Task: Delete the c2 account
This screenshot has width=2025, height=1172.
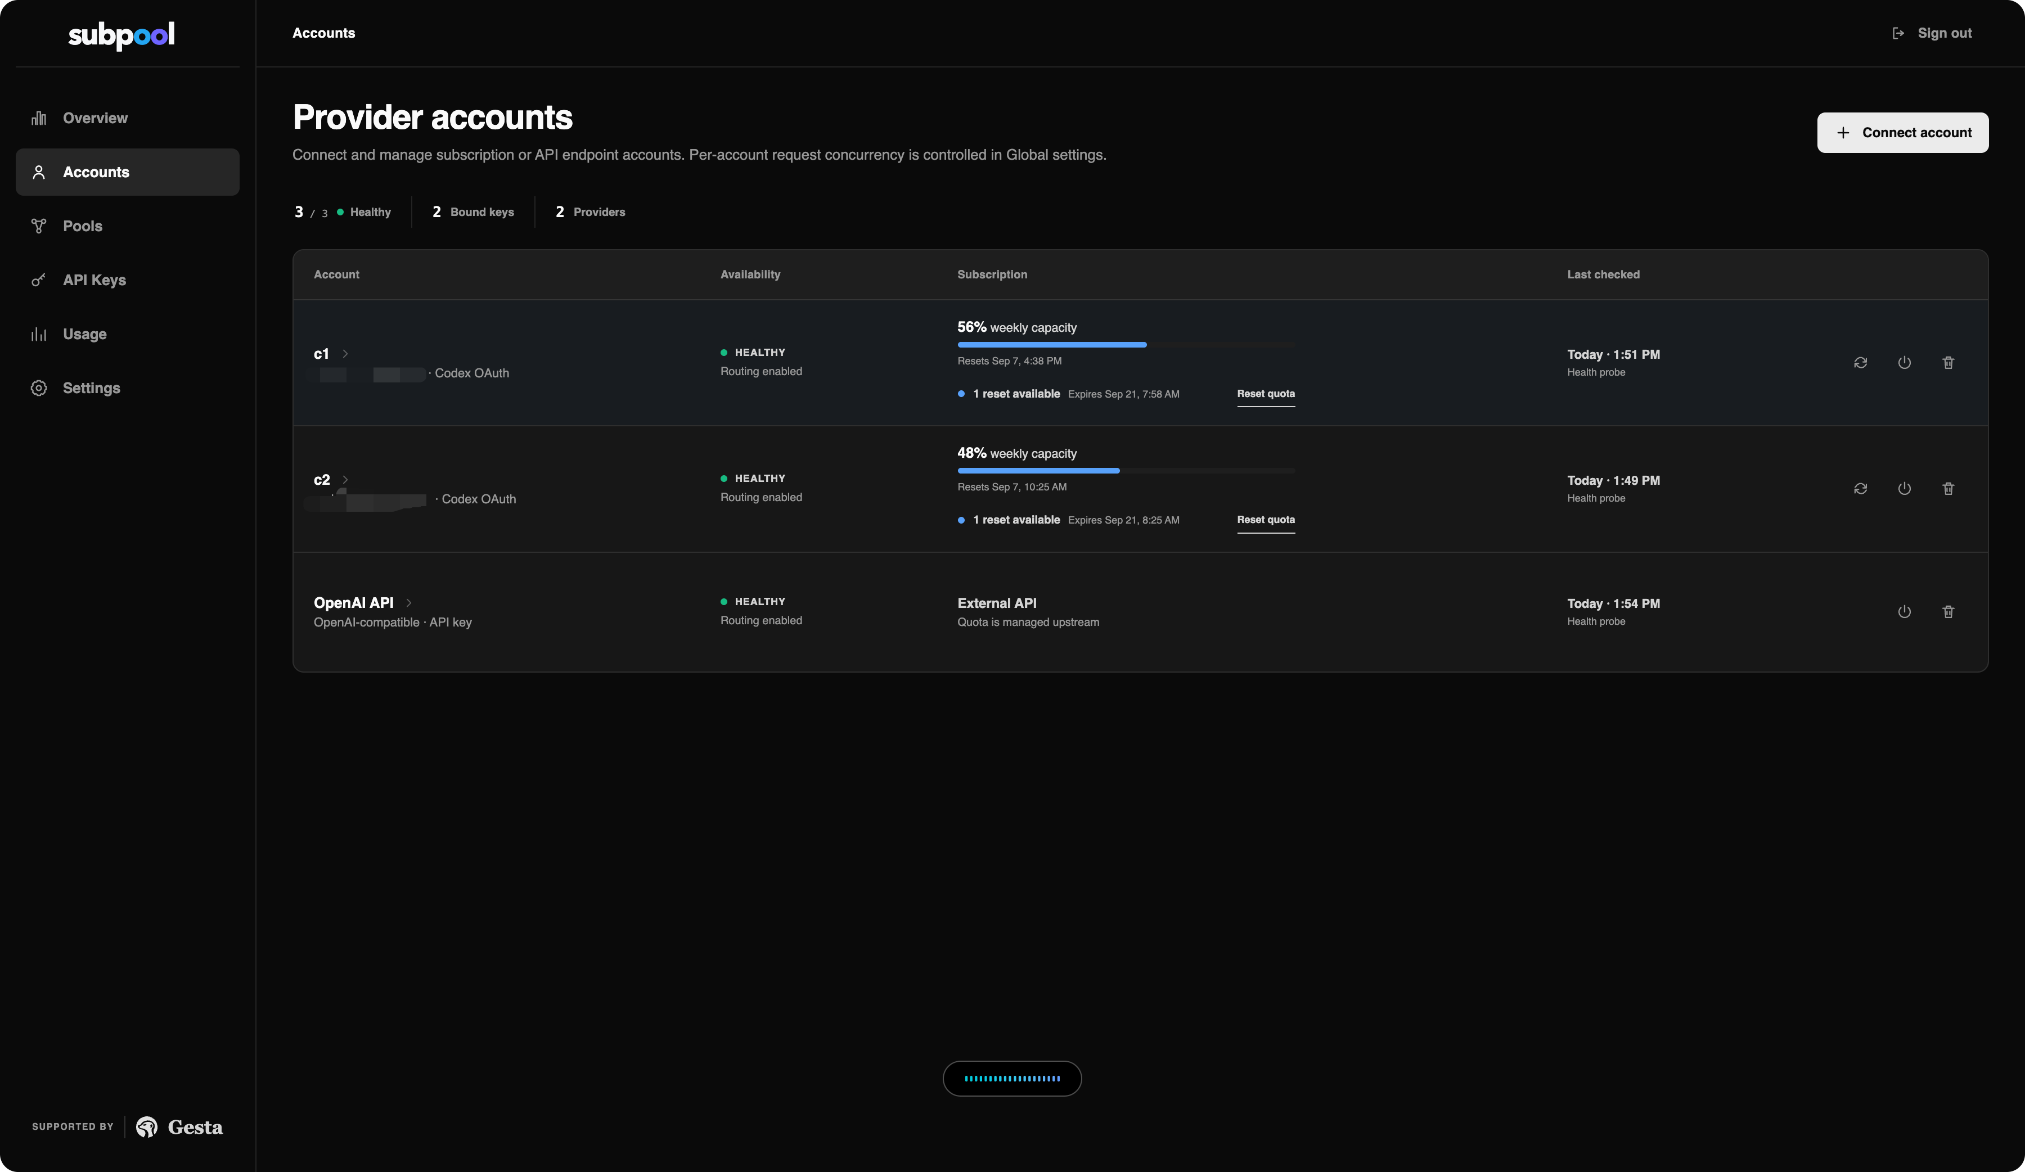Action: pos(1948,488)
